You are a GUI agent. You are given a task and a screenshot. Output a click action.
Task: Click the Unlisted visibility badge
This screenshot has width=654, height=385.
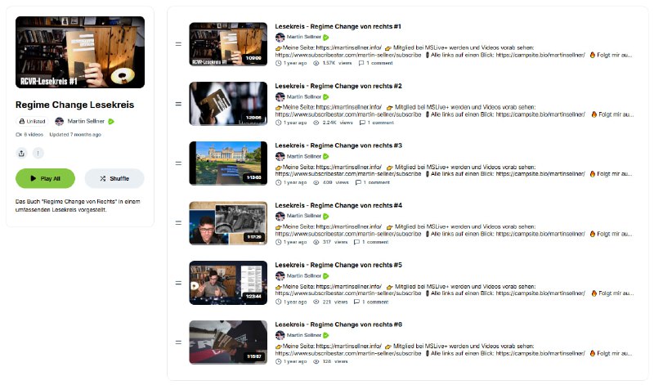click(x=32, y=121)
